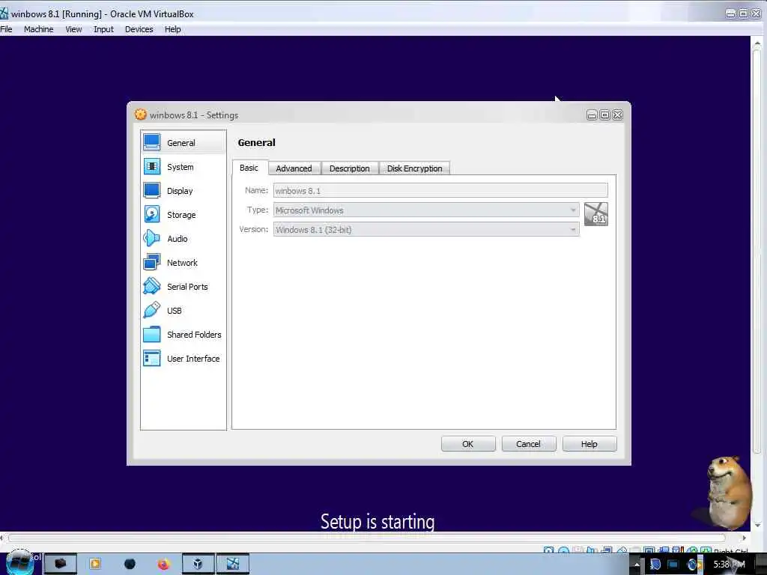Viewport: 767px width, 575px height.
Task: Click the Help button in Settings dialog
Action: point(589,444)
